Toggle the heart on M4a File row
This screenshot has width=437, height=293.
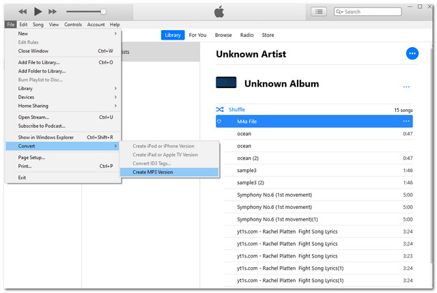[219, 121]
